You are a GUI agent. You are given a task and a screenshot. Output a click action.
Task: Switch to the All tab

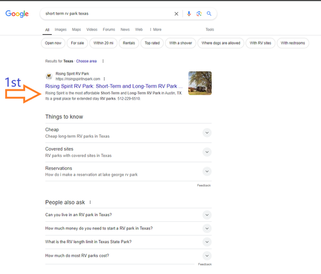pyautogui.click(x=48, y=30)
